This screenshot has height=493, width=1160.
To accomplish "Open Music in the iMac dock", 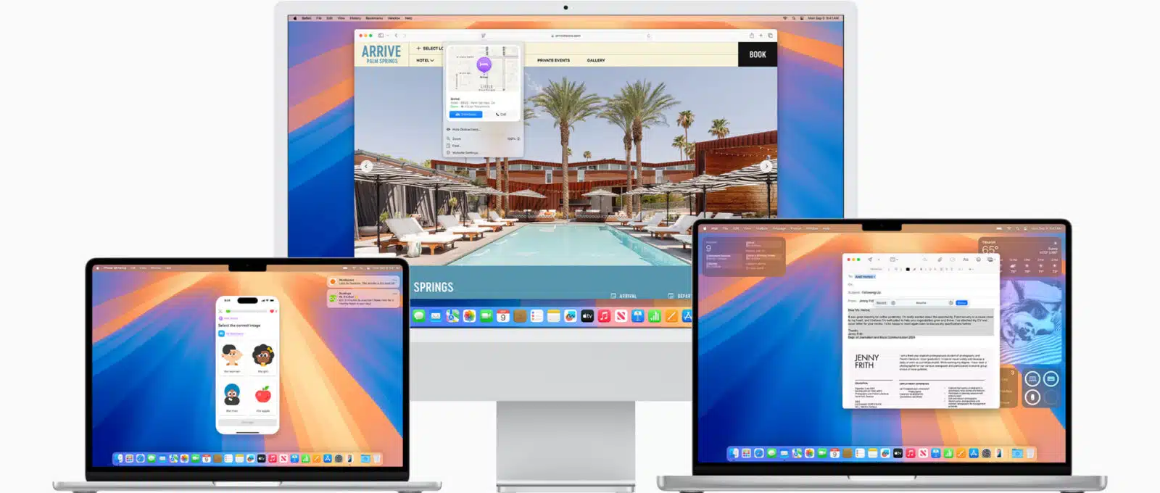I will coord(604,316).
